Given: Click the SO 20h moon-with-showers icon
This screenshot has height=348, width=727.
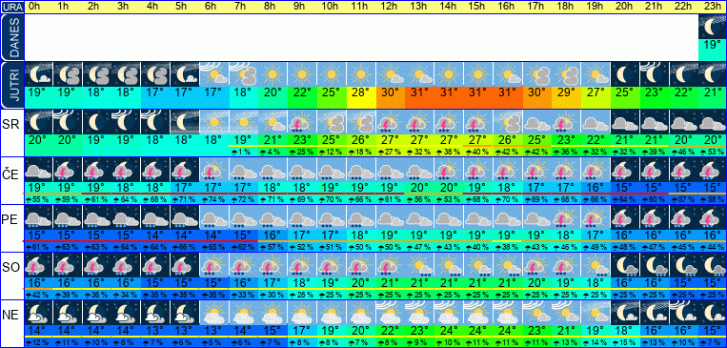Looking at the screenshot, I should click(x=624, y=264).
